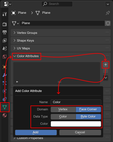Open the Object Data properties tab

pyautogui.click(x=5, y=107)
